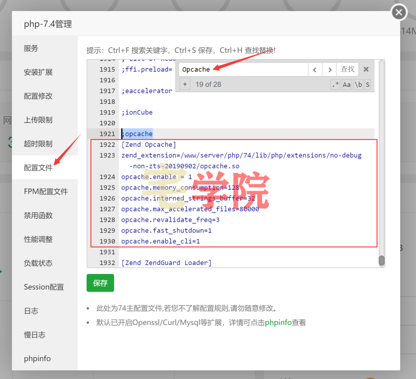Open the FPM配置文件 tab
The height and width of the screenshot is (379, 416).
point(45,192)
